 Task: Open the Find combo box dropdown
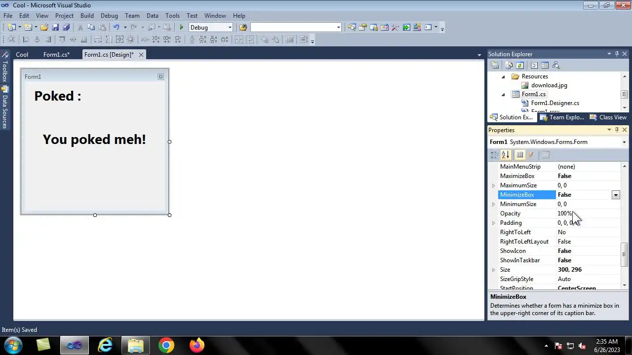tap(339, 28)
